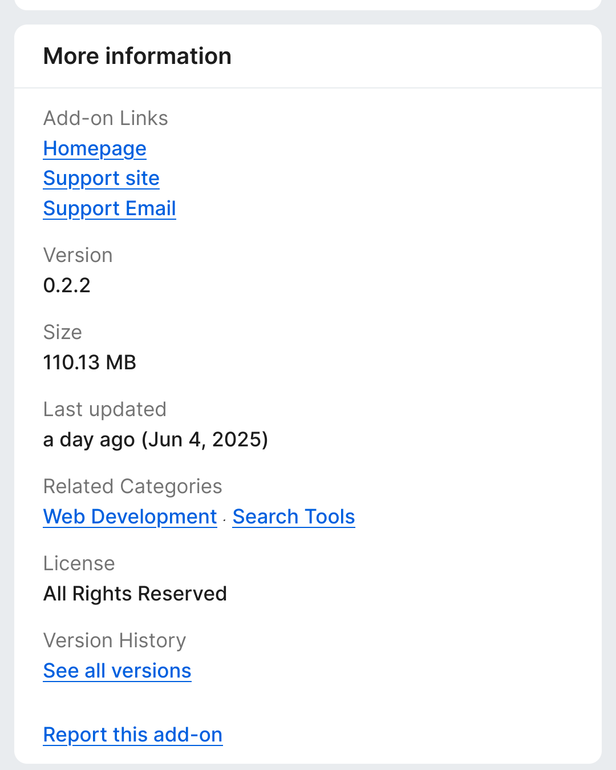
Task: Select the version number 0.2.2
Action: [x=67, y=285]
